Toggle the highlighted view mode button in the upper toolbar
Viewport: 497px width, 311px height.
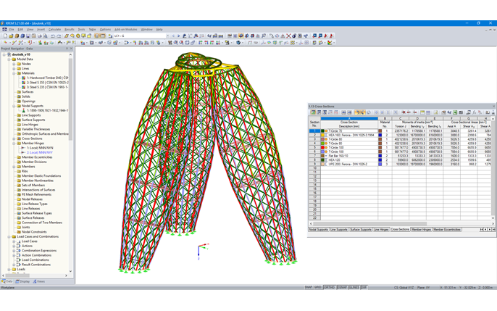241,36
